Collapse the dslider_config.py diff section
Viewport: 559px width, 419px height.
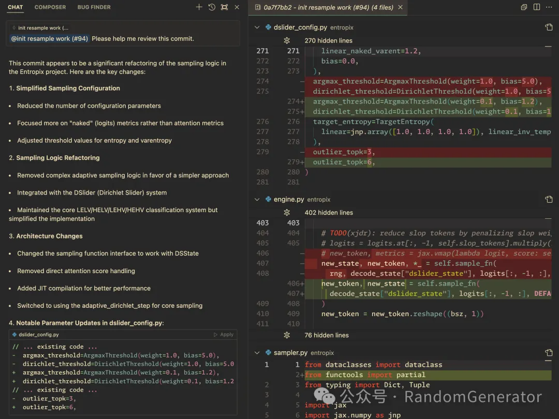[x=257, y=27]
